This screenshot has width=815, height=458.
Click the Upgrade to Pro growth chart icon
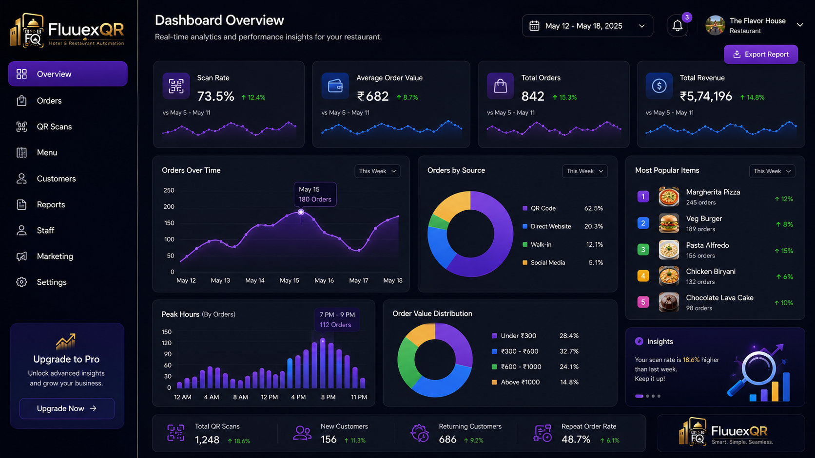66,342
